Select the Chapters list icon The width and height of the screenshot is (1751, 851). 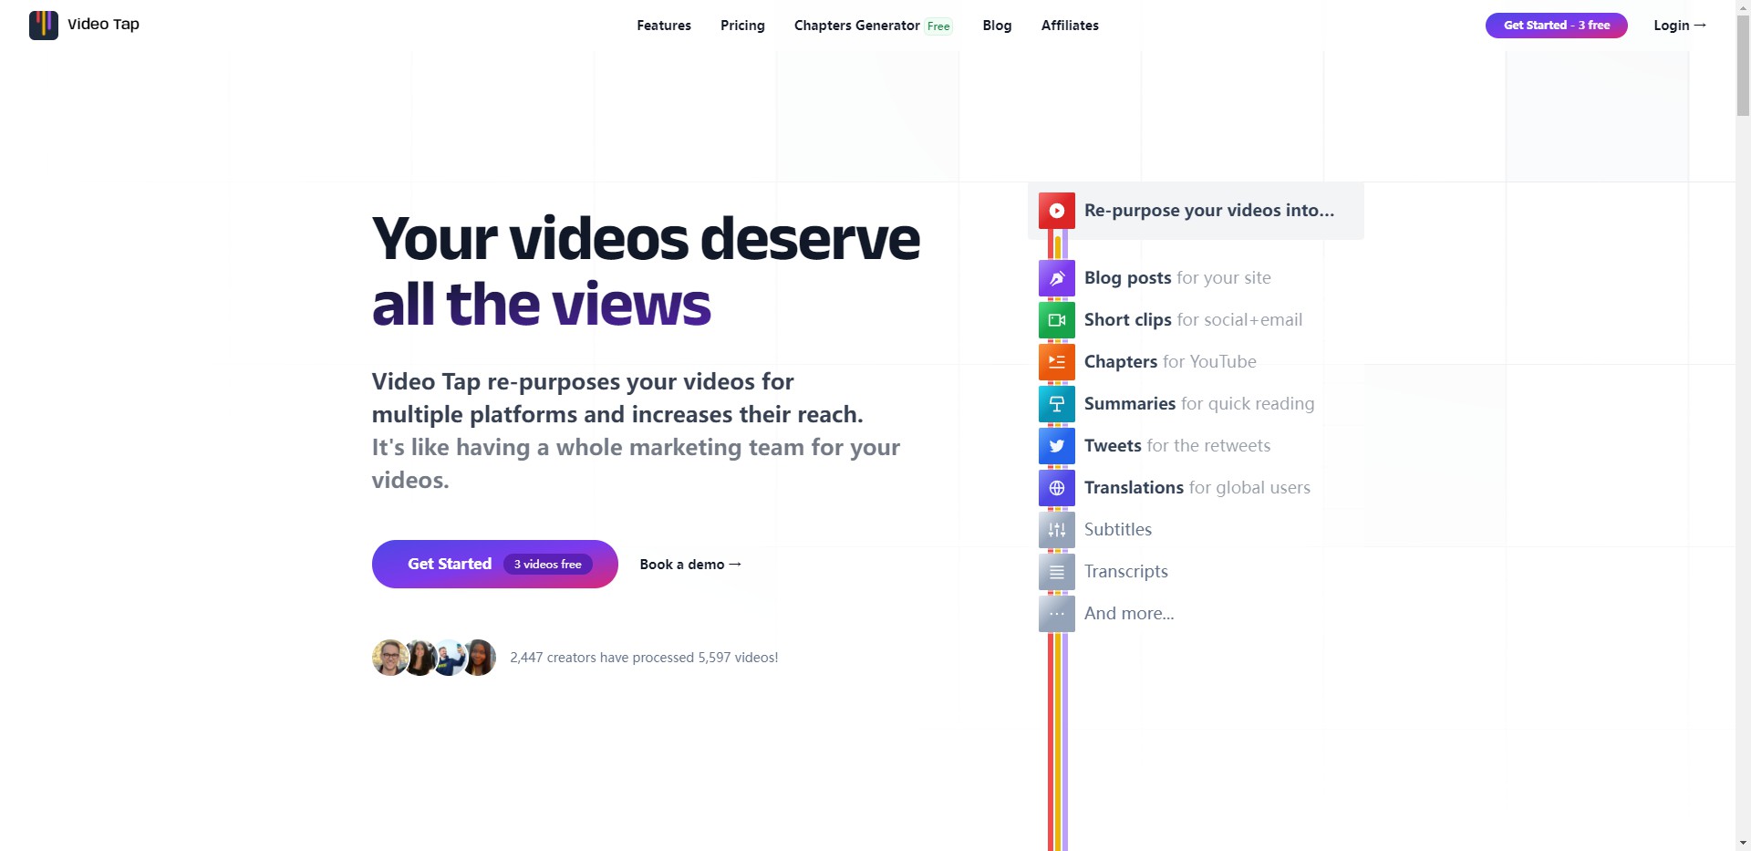pos(1056,361)
